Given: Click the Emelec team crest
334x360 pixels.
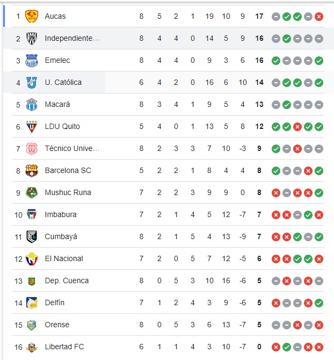Looking at the screenshot, I should 32,60.
